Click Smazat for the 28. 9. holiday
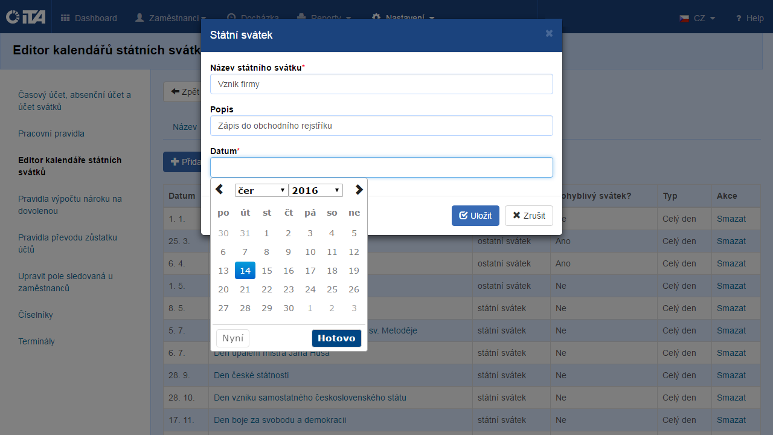Image resolution: width=773 pixels, height=435 pixels. (x=731, y=375)
